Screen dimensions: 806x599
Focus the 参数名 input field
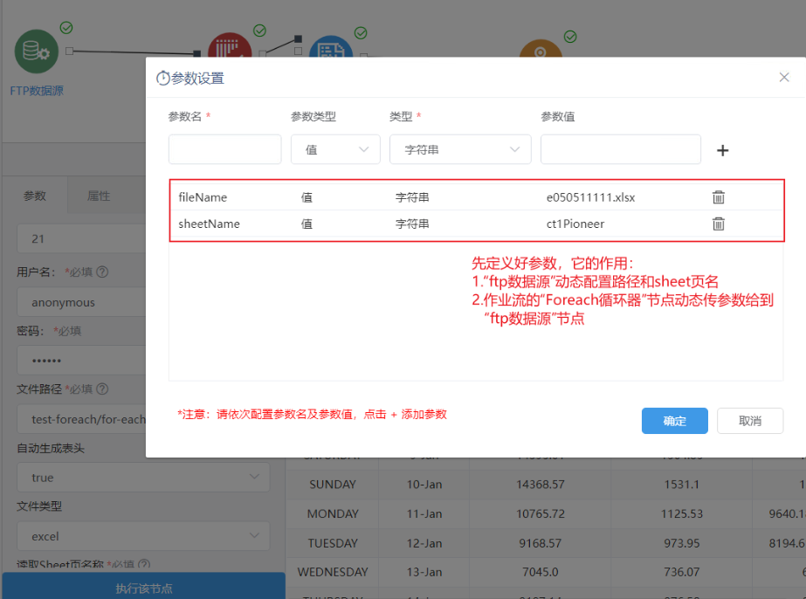224,149
